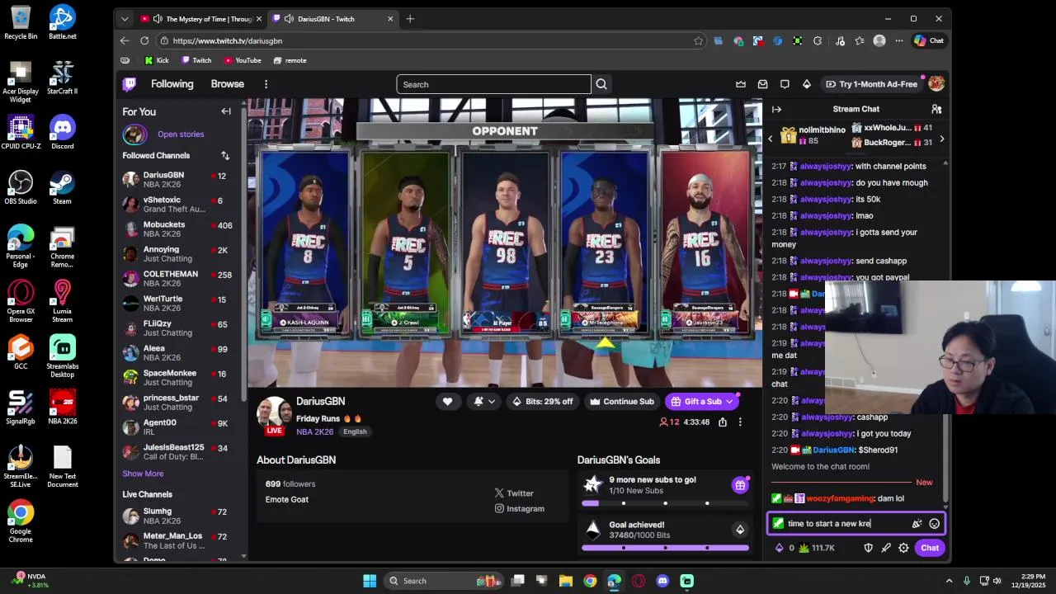Open Bits: 29% off offer
Screen dimensions: 1056x594
click(x=542, y=402)
